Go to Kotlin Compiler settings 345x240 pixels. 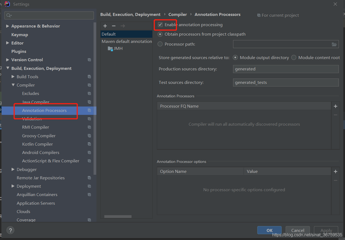[37, 144]
